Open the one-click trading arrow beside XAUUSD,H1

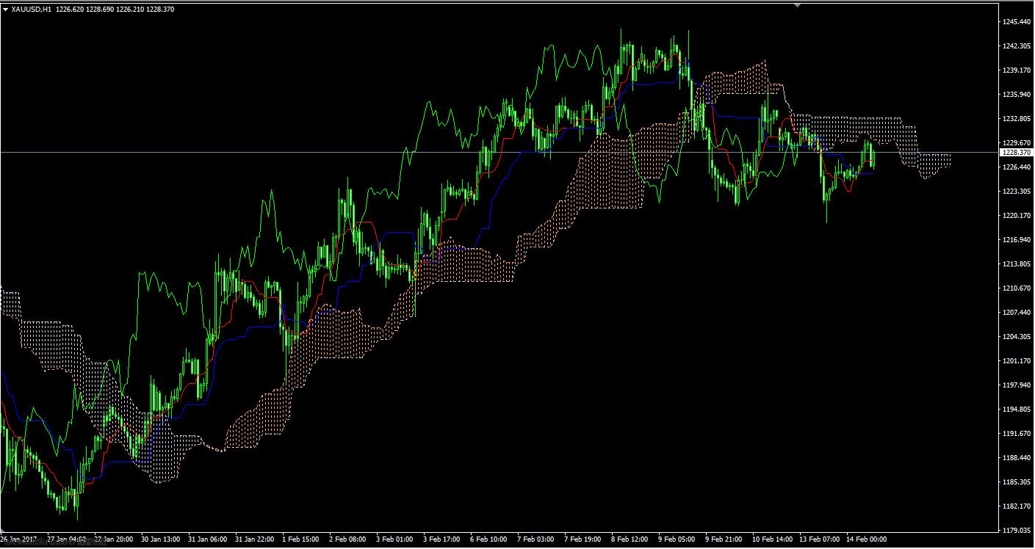[x=6, y=10]
